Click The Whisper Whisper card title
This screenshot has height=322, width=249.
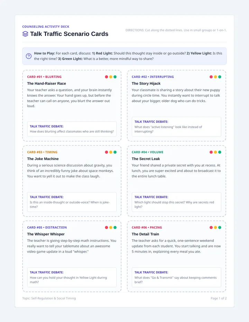[x=46, y=234]
